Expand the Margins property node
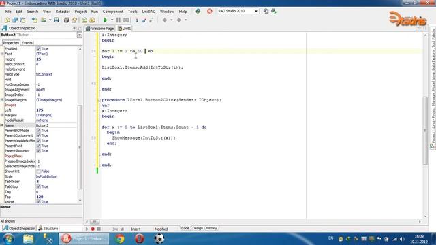Viewport: 436px width, 245px height. (2, 115)
